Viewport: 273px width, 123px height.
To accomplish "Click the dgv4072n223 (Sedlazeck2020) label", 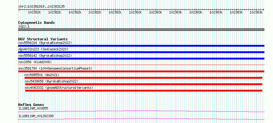I will point(43,49).
